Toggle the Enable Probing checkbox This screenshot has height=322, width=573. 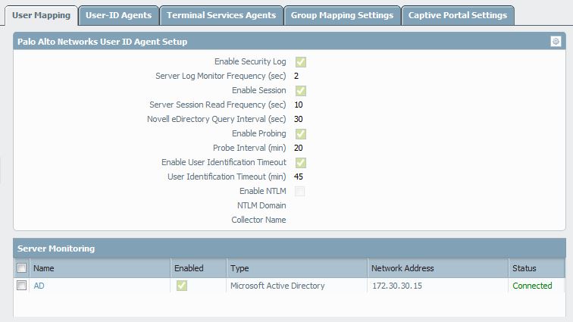[301, 134]
